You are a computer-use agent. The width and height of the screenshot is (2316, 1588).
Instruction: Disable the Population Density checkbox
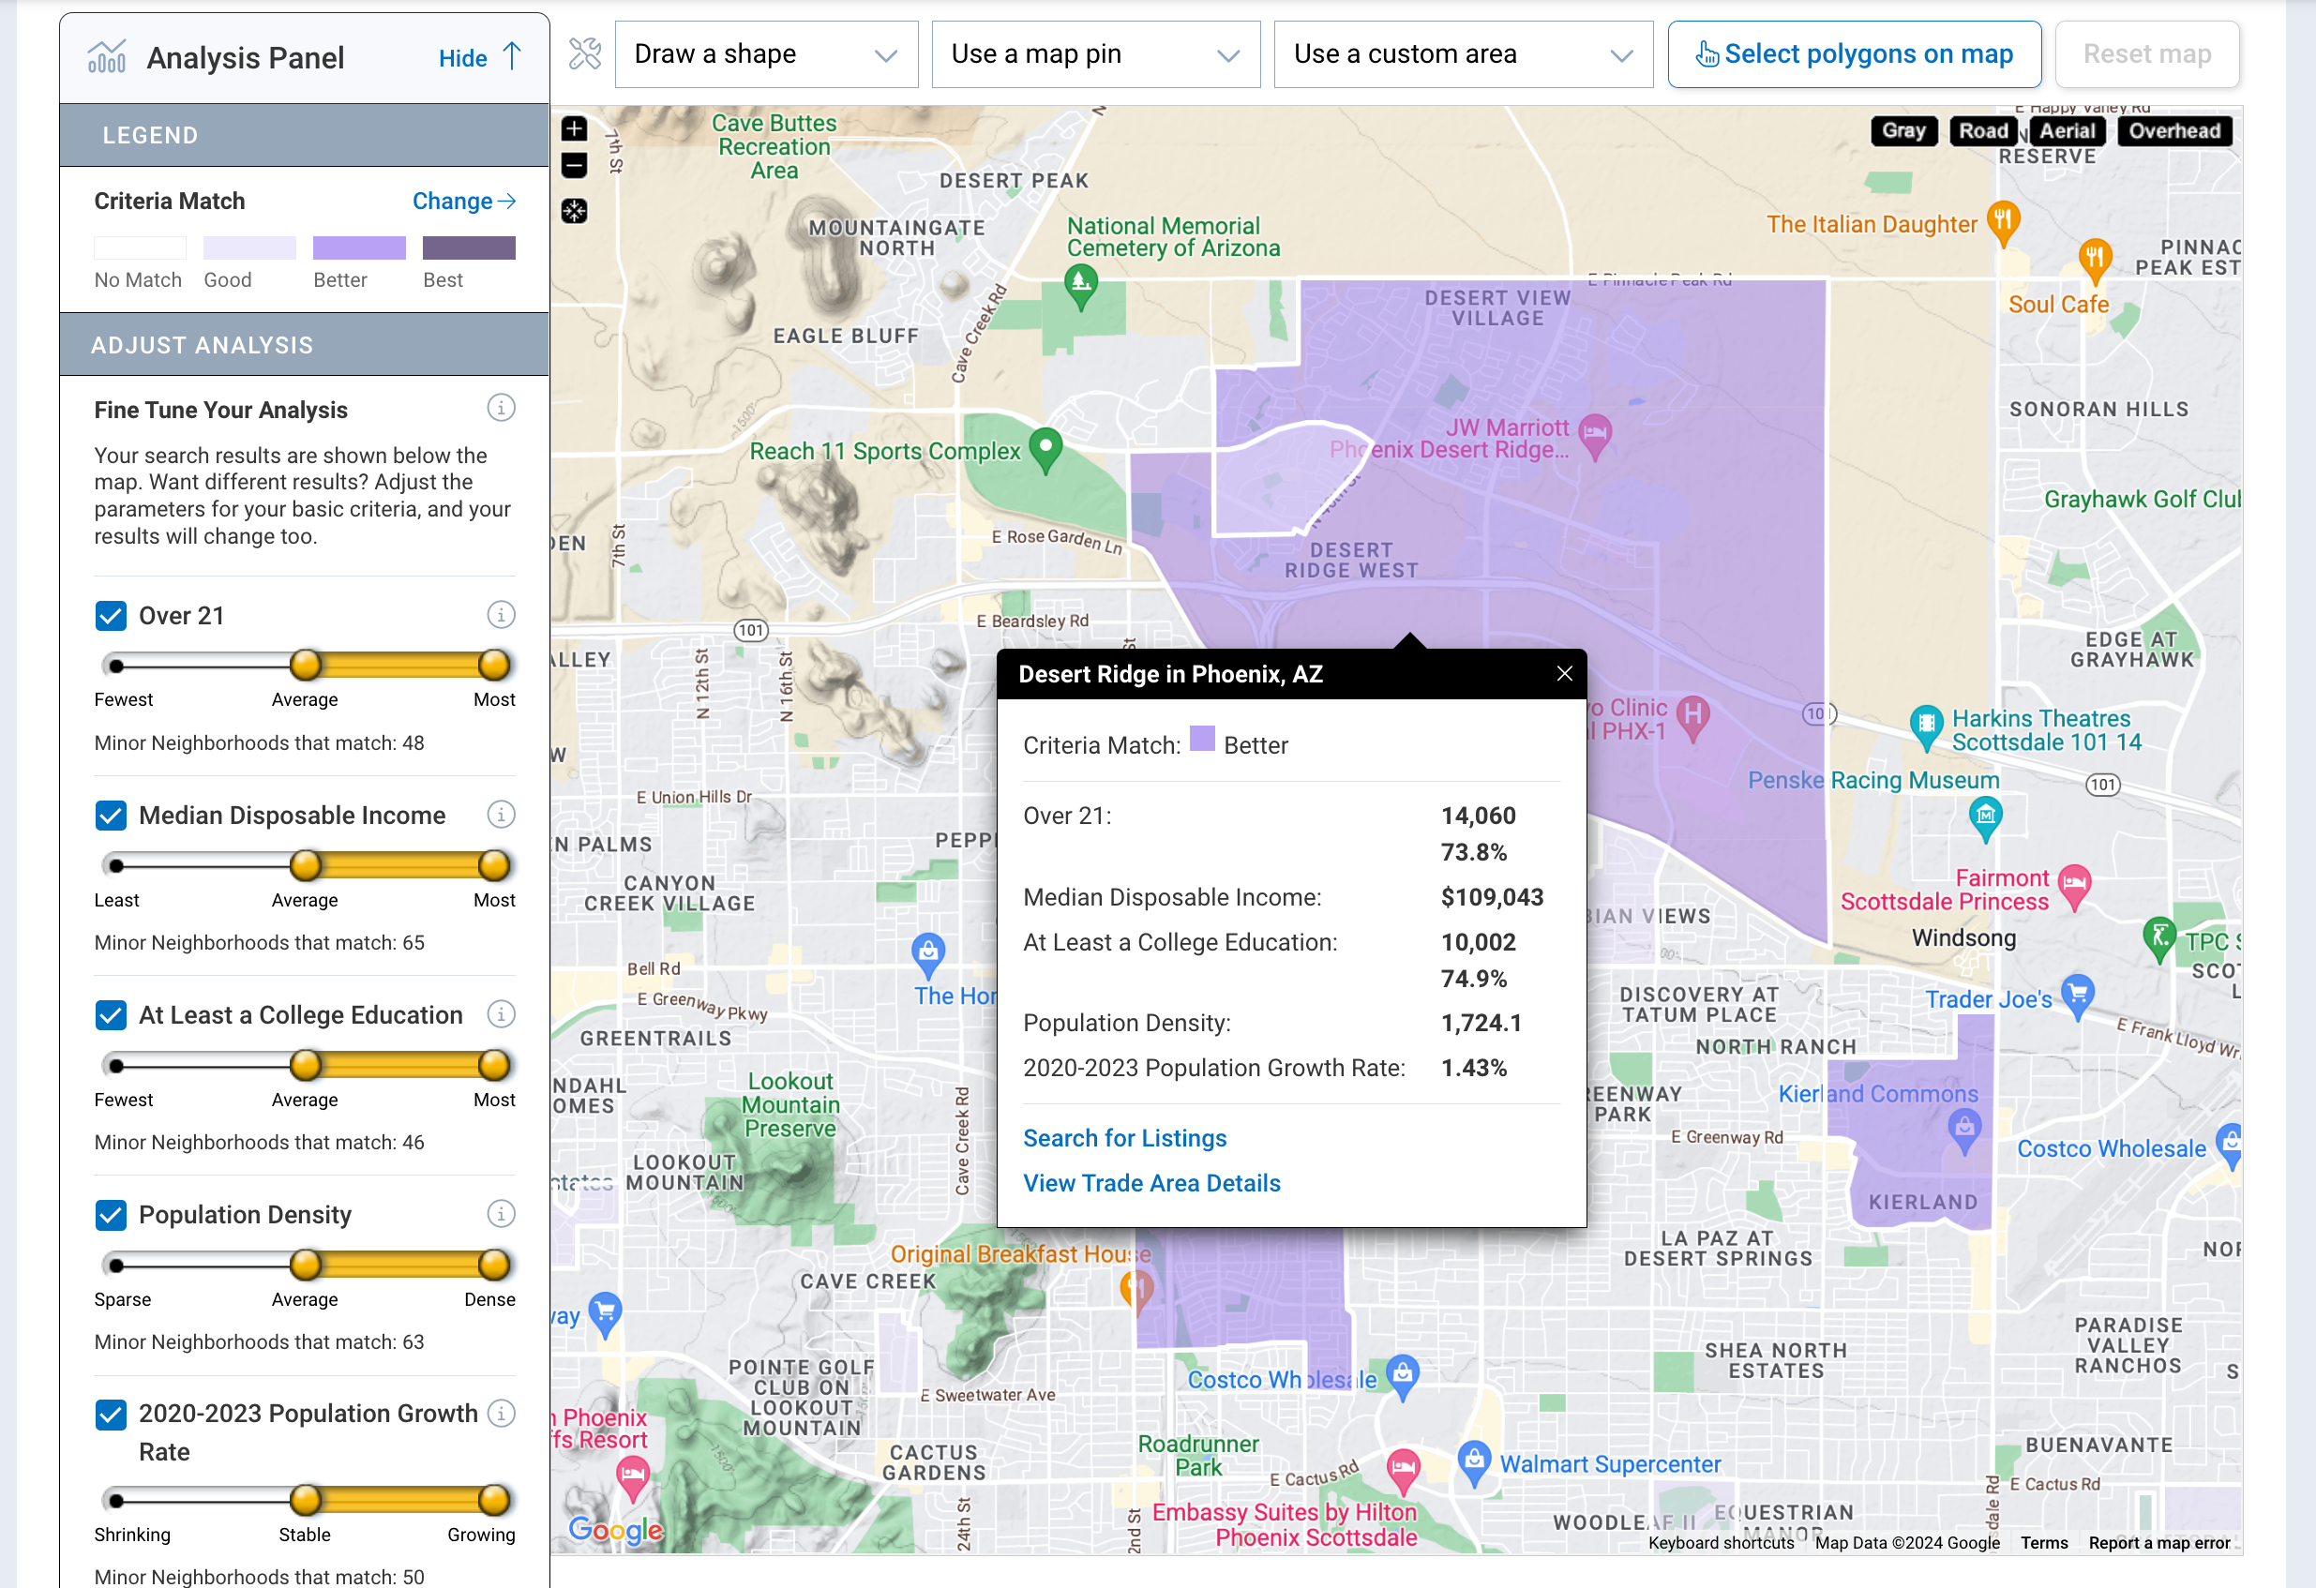tap(111, 1214)
